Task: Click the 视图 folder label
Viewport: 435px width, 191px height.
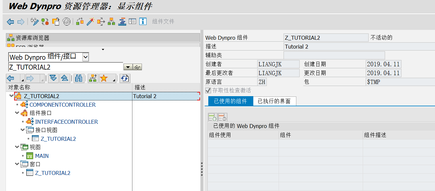Action: (x=35, y=147)
